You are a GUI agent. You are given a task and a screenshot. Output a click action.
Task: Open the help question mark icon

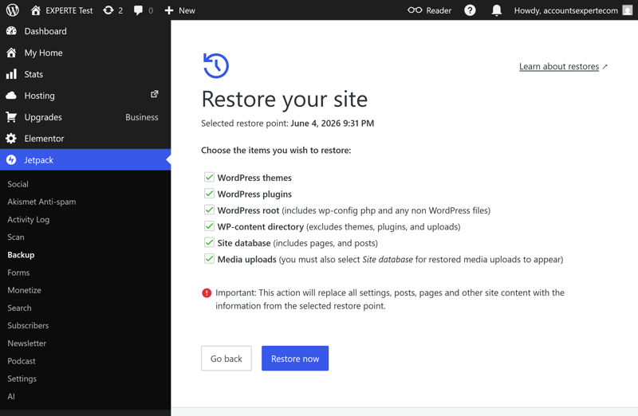click(470, 10)
